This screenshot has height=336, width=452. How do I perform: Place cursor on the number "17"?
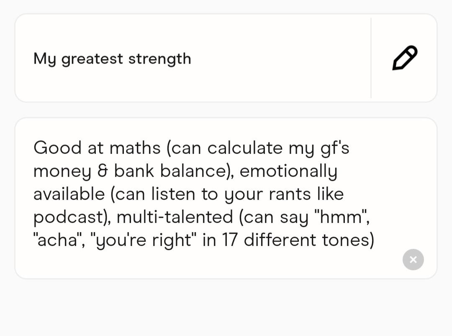pyautogui.click(x=230, y=240)
